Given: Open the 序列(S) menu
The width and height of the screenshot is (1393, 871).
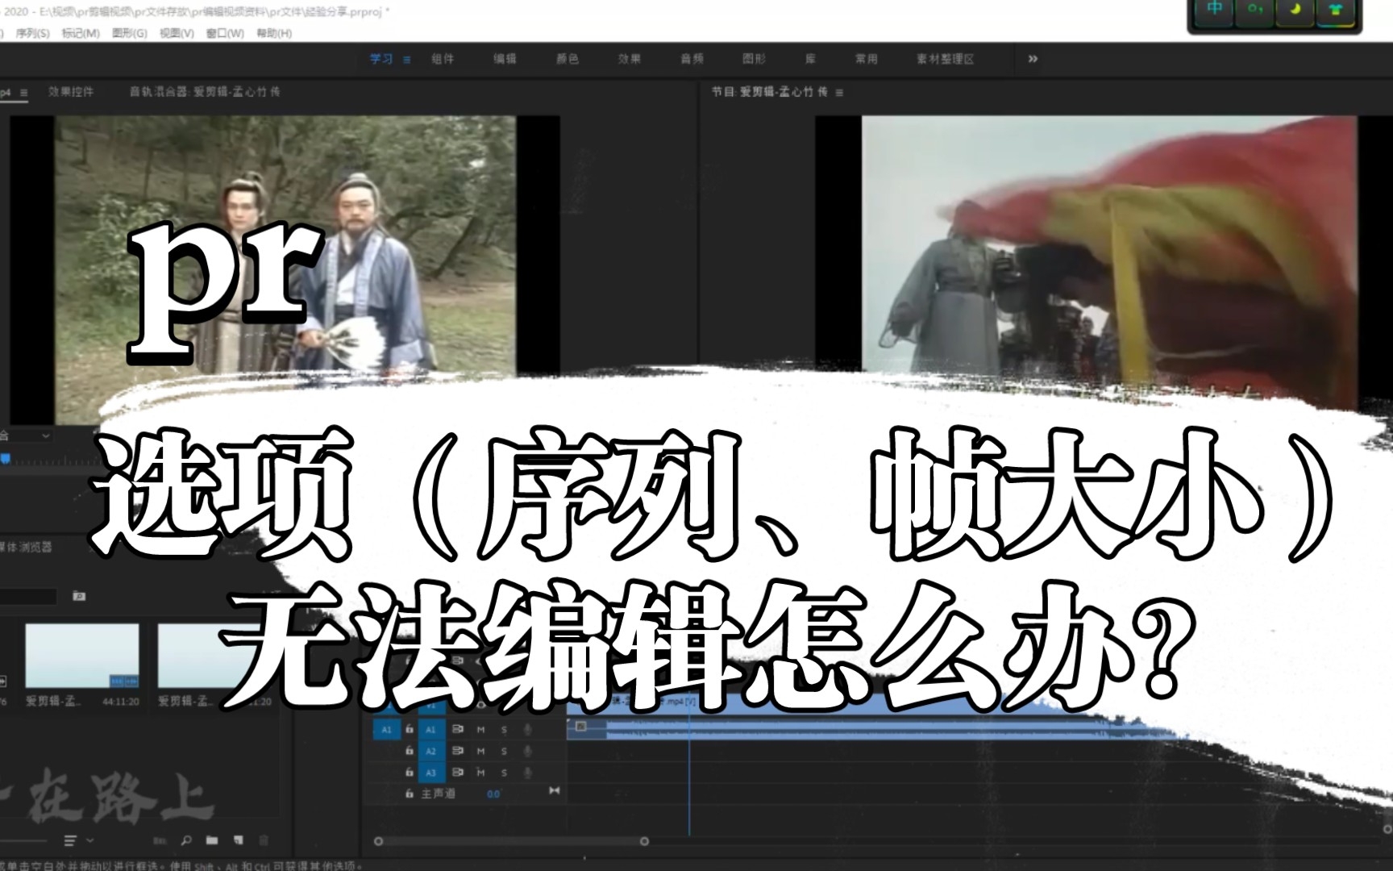Looking at the screenshot, I should point(32,33).
